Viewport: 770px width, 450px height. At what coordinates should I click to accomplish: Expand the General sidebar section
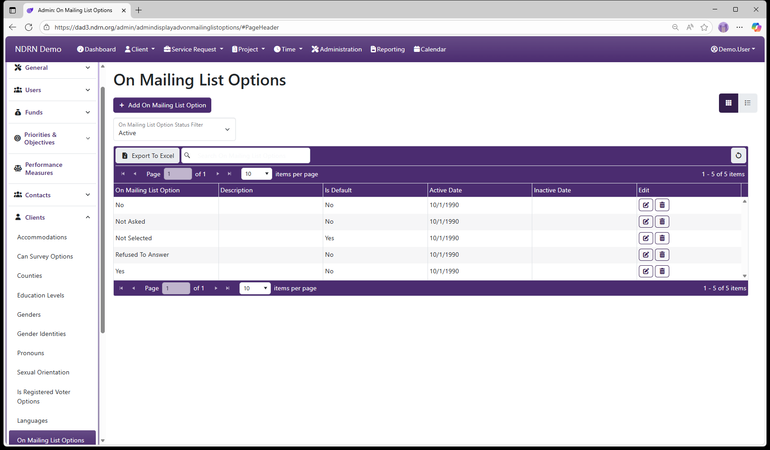point(52,68)
